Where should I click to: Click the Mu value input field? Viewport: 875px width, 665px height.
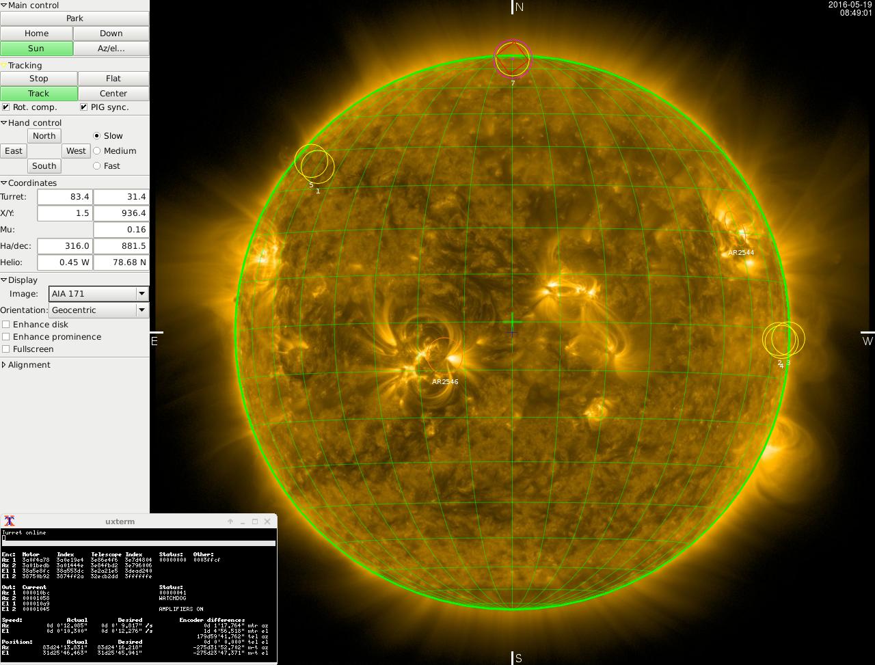(121, 230)
